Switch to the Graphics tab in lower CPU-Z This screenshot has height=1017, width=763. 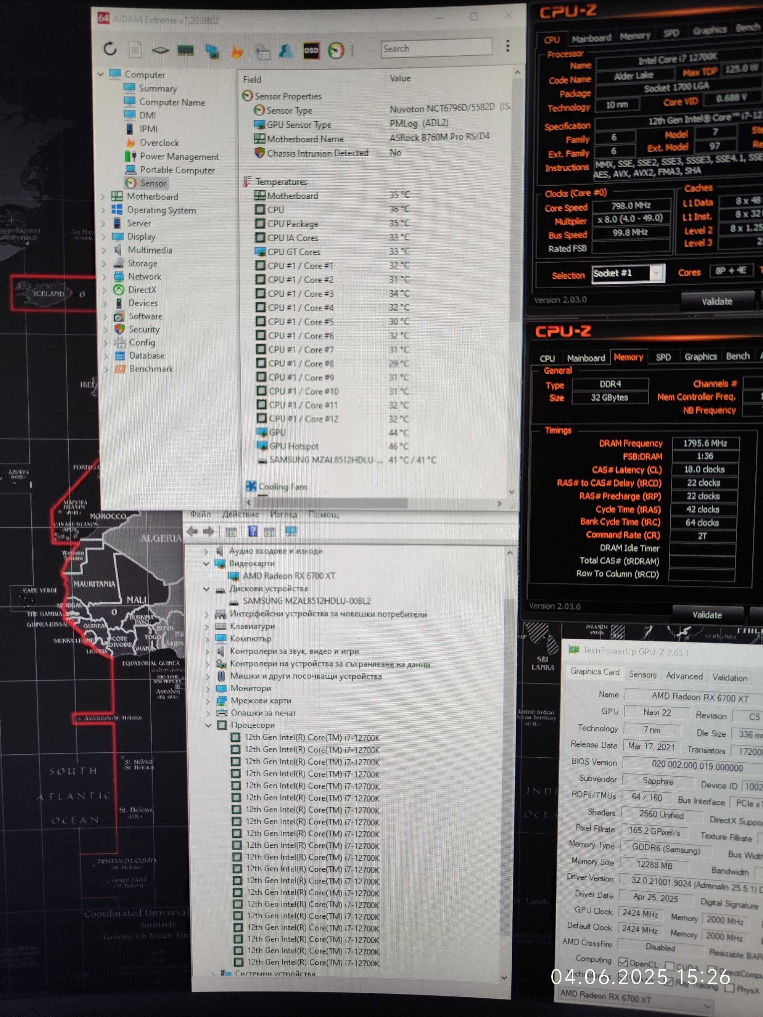tap(700, 356)
